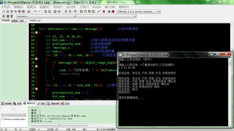
Task: Click the blue bookmark icon on second toolbar row
Action: click(x=12, y=16)
